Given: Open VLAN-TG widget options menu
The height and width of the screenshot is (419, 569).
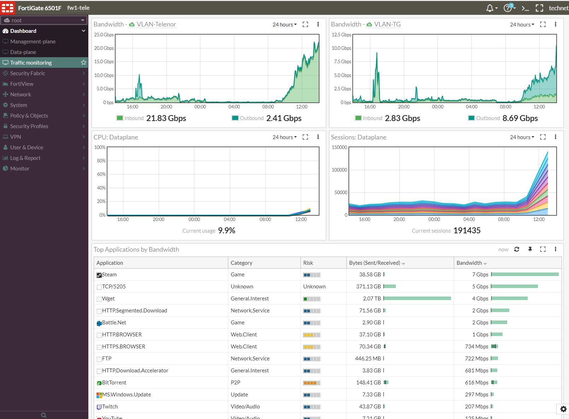Looking at the screenshot, I should [556, 24].
